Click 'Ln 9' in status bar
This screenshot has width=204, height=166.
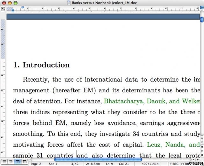pyautogui.click(x=109, y=164)
